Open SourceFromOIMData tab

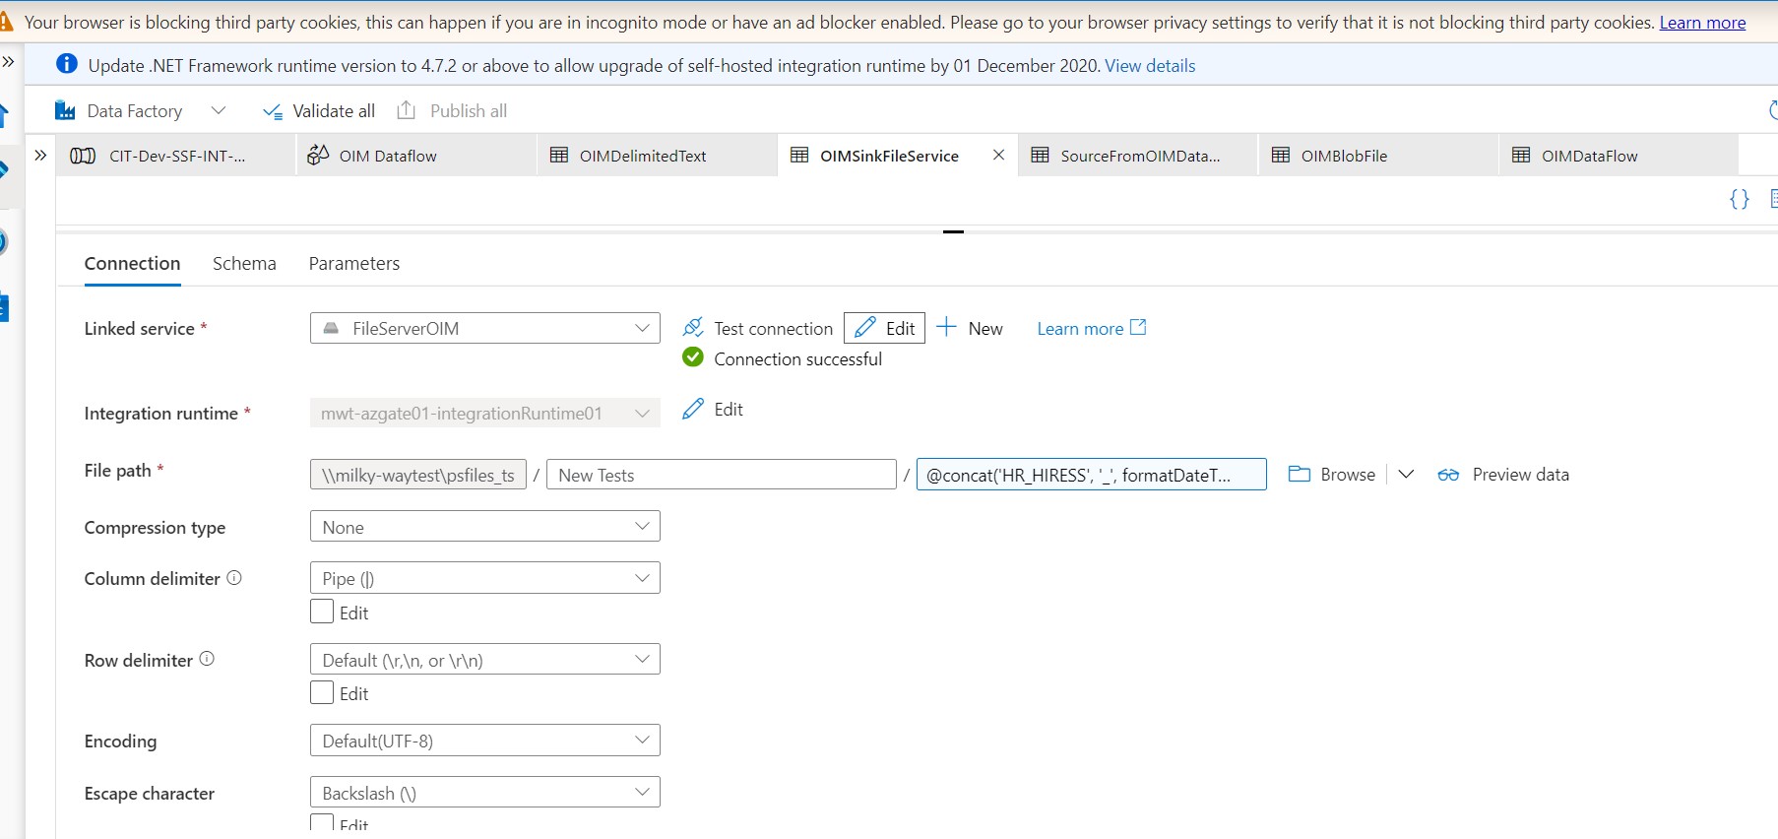click(1138, 156)
